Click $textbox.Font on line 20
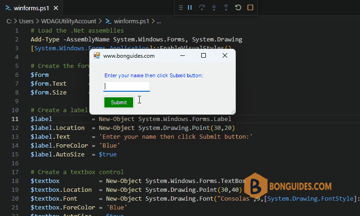This screenshot has width=360, height=216. [54, 199]
